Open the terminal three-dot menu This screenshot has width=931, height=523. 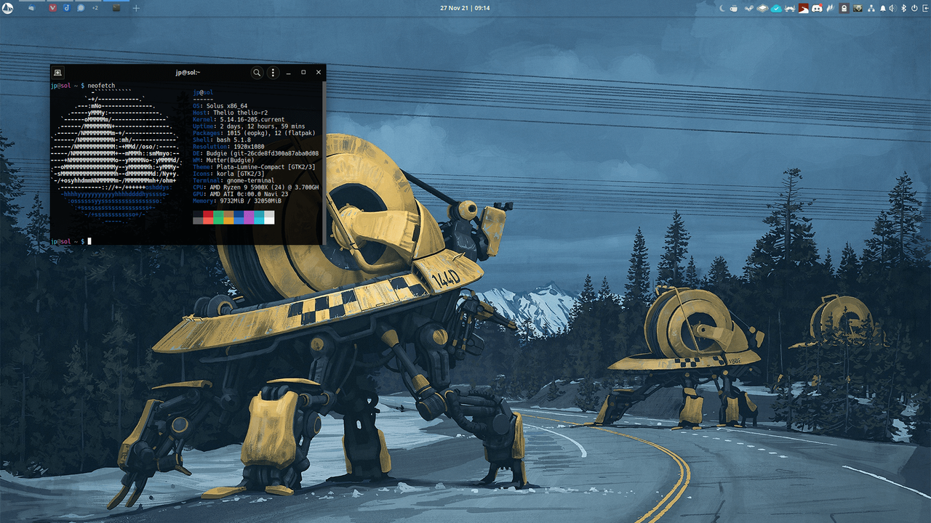[273, 73]
